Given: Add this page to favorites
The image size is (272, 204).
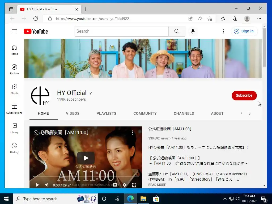Looking at the screenshot, I should coord(210,19).
